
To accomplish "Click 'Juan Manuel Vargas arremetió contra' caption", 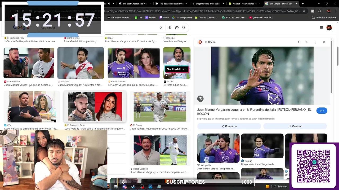I will coord(131,41).
